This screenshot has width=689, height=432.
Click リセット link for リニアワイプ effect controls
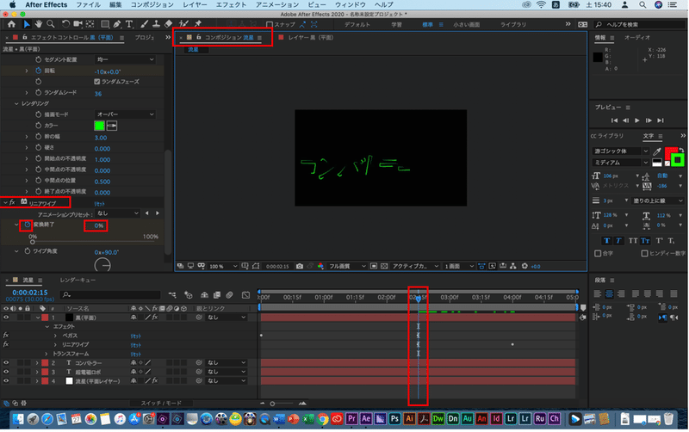tap(99, 204)
